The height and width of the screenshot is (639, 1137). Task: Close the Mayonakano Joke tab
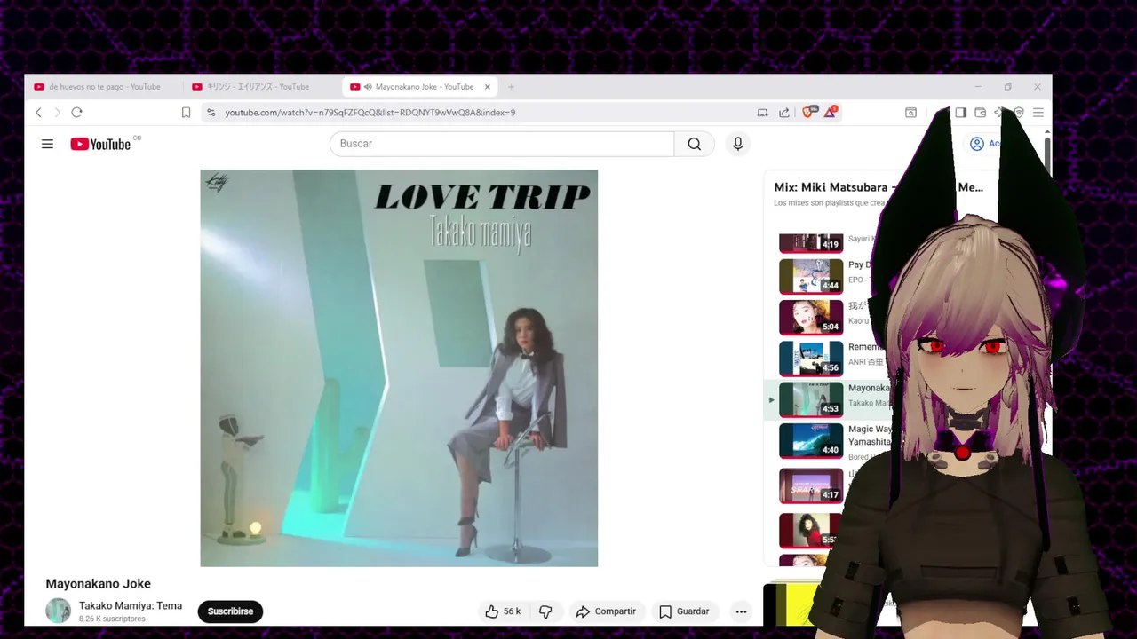(487, 87)
